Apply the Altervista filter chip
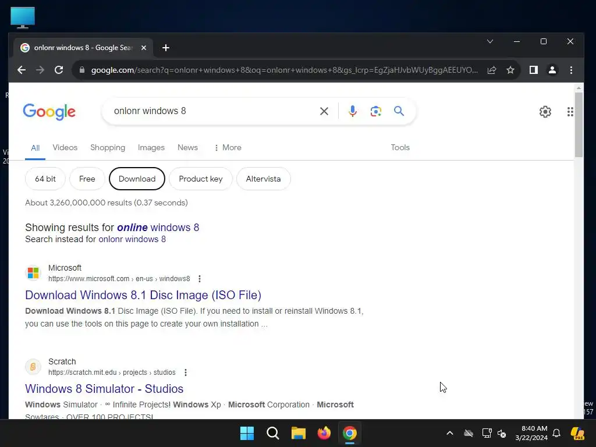Image resolution: width=596 pixels, height=447 pixels. pyautogui.click(x=264, y=179)
